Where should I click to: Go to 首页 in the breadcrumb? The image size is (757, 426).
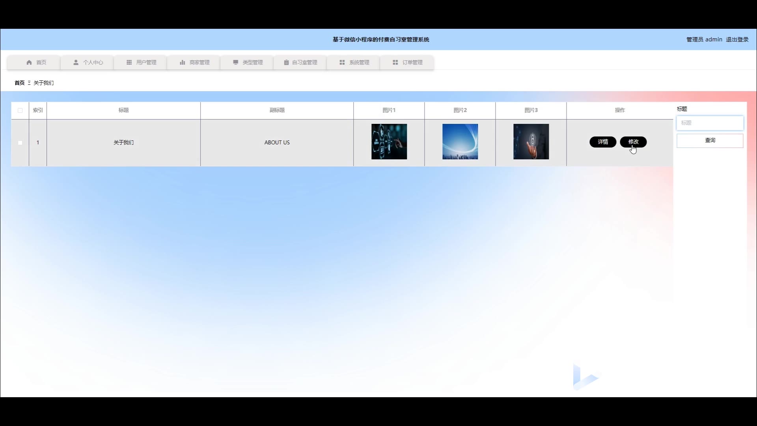(19, 83)
